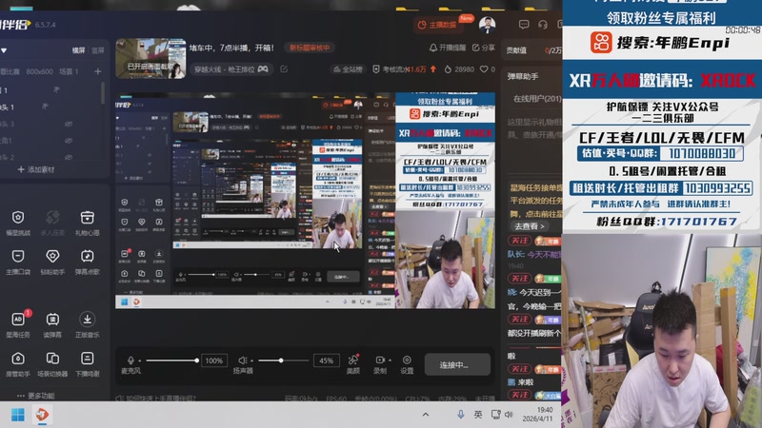Open the 正版音乐 music download tool
This screenshot has width=762, height=428.
(x=88, y=324)
